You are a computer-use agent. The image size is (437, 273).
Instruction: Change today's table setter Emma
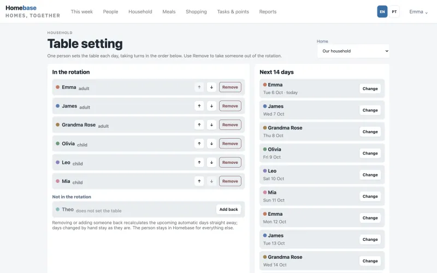coord(370,88)
